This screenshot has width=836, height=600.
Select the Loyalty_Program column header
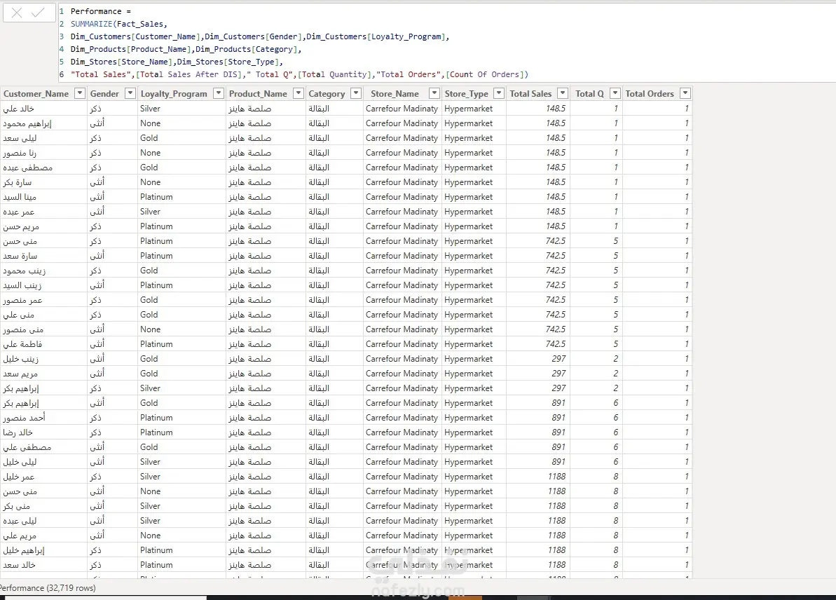pos(174,94)
